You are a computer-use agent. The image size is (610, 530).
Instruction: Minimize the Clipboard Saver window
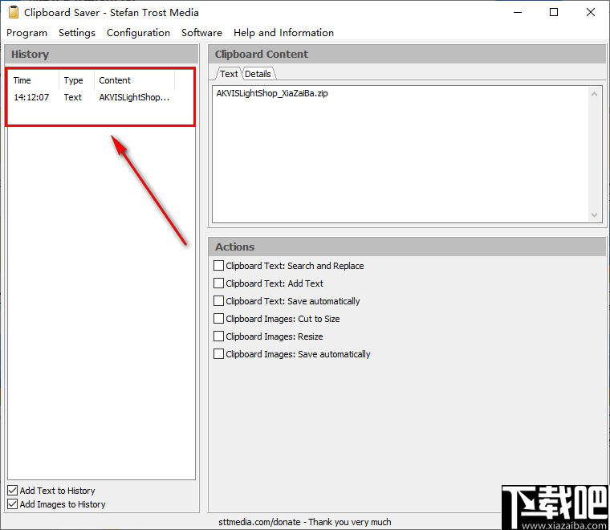point(518,13)
